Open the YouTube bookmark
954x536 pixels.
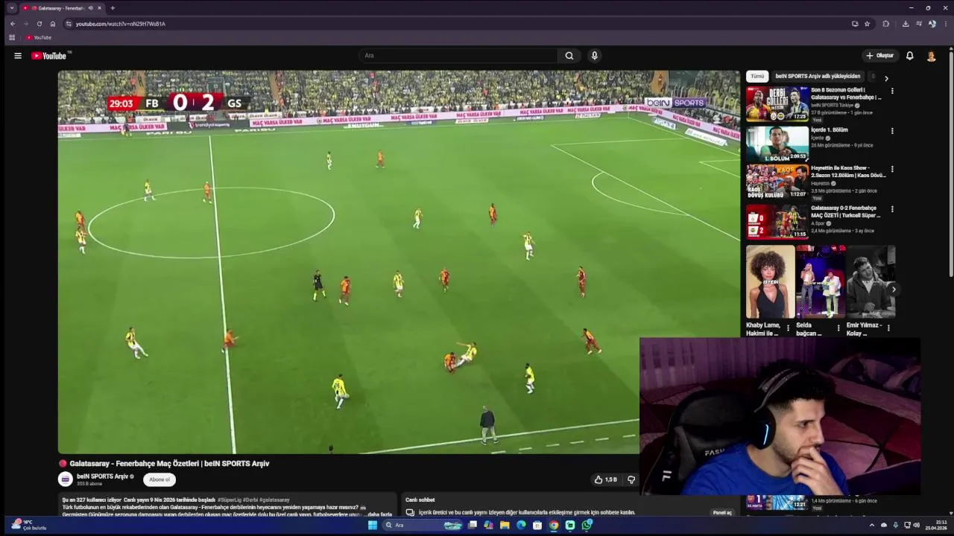click(39, 37)
